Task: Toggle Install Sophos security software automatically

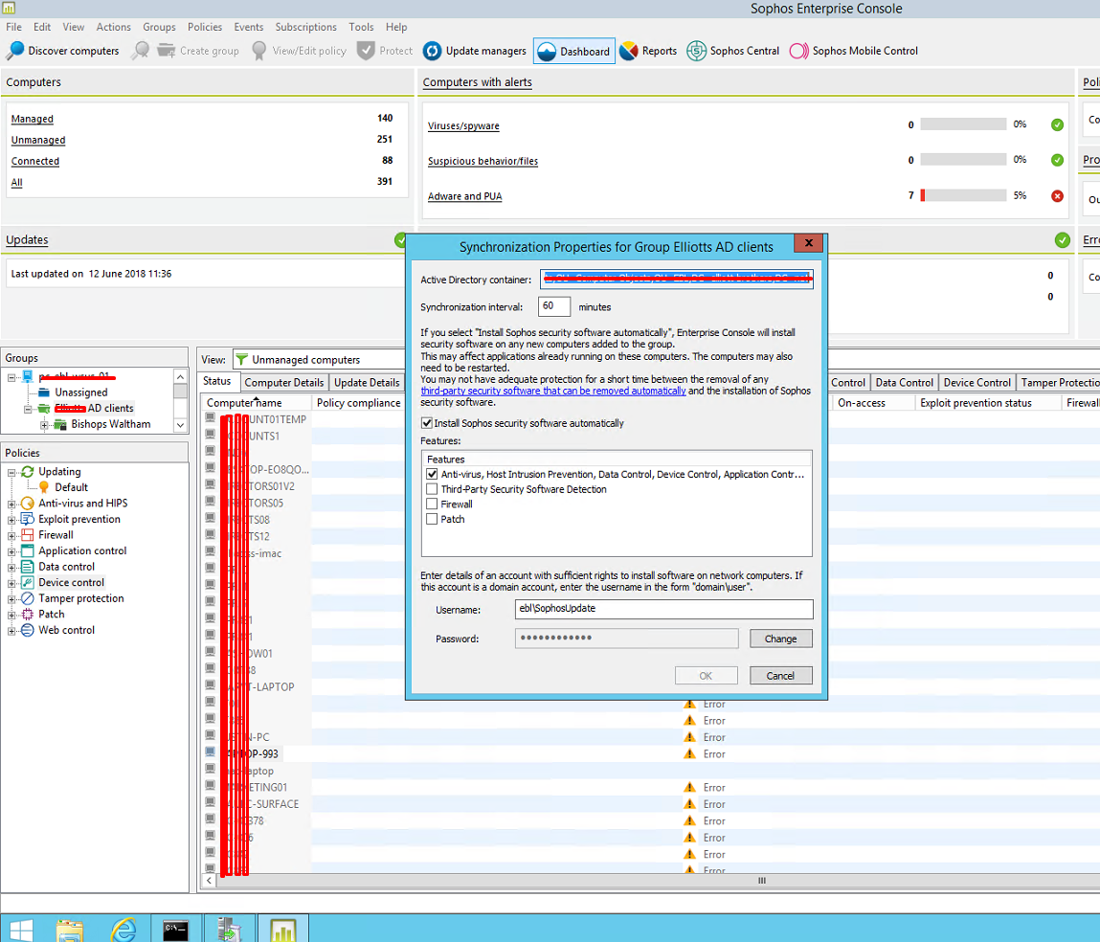Action: [x=427, y=423]
